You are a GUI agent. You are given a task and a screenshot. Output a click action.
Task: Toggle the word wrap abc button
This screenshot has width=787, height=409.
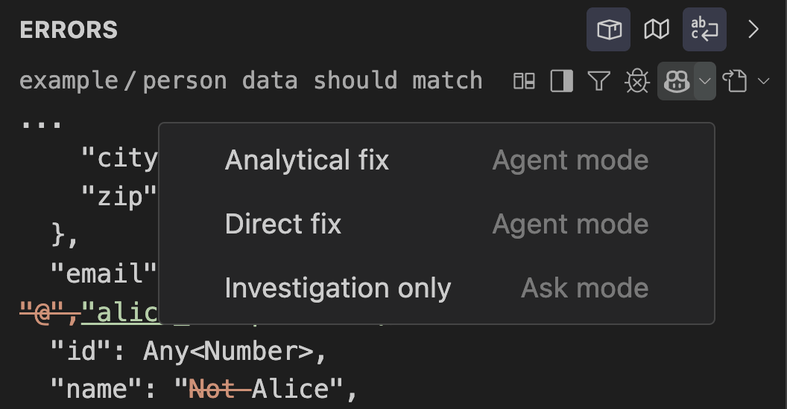coord(704,30)
